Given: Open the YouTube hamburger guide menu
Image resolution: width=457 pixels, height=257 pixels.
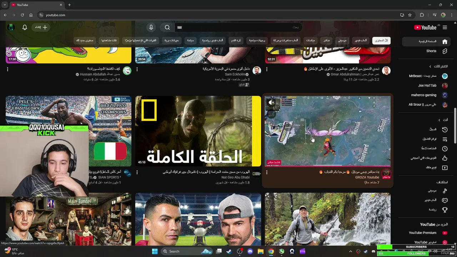Looking at the screenshot, I should [x=445, y=27].
